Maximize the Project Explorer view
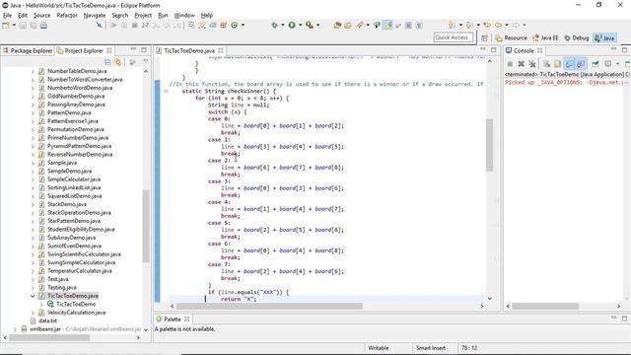Screen dimensions: 631x355 point(144,50)
